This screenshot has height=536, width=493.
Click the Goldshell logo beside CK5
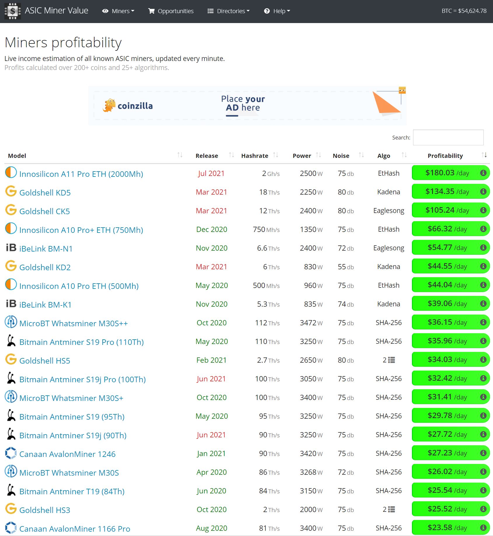(11, 210)
